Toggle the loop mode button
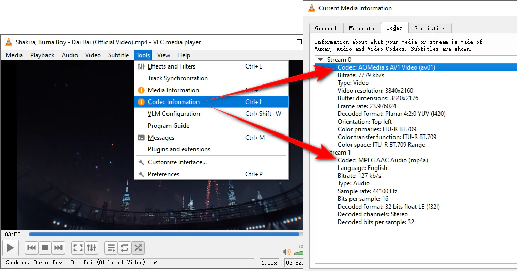Viewport: 517px width, 271px height. (x=125, y=248)
